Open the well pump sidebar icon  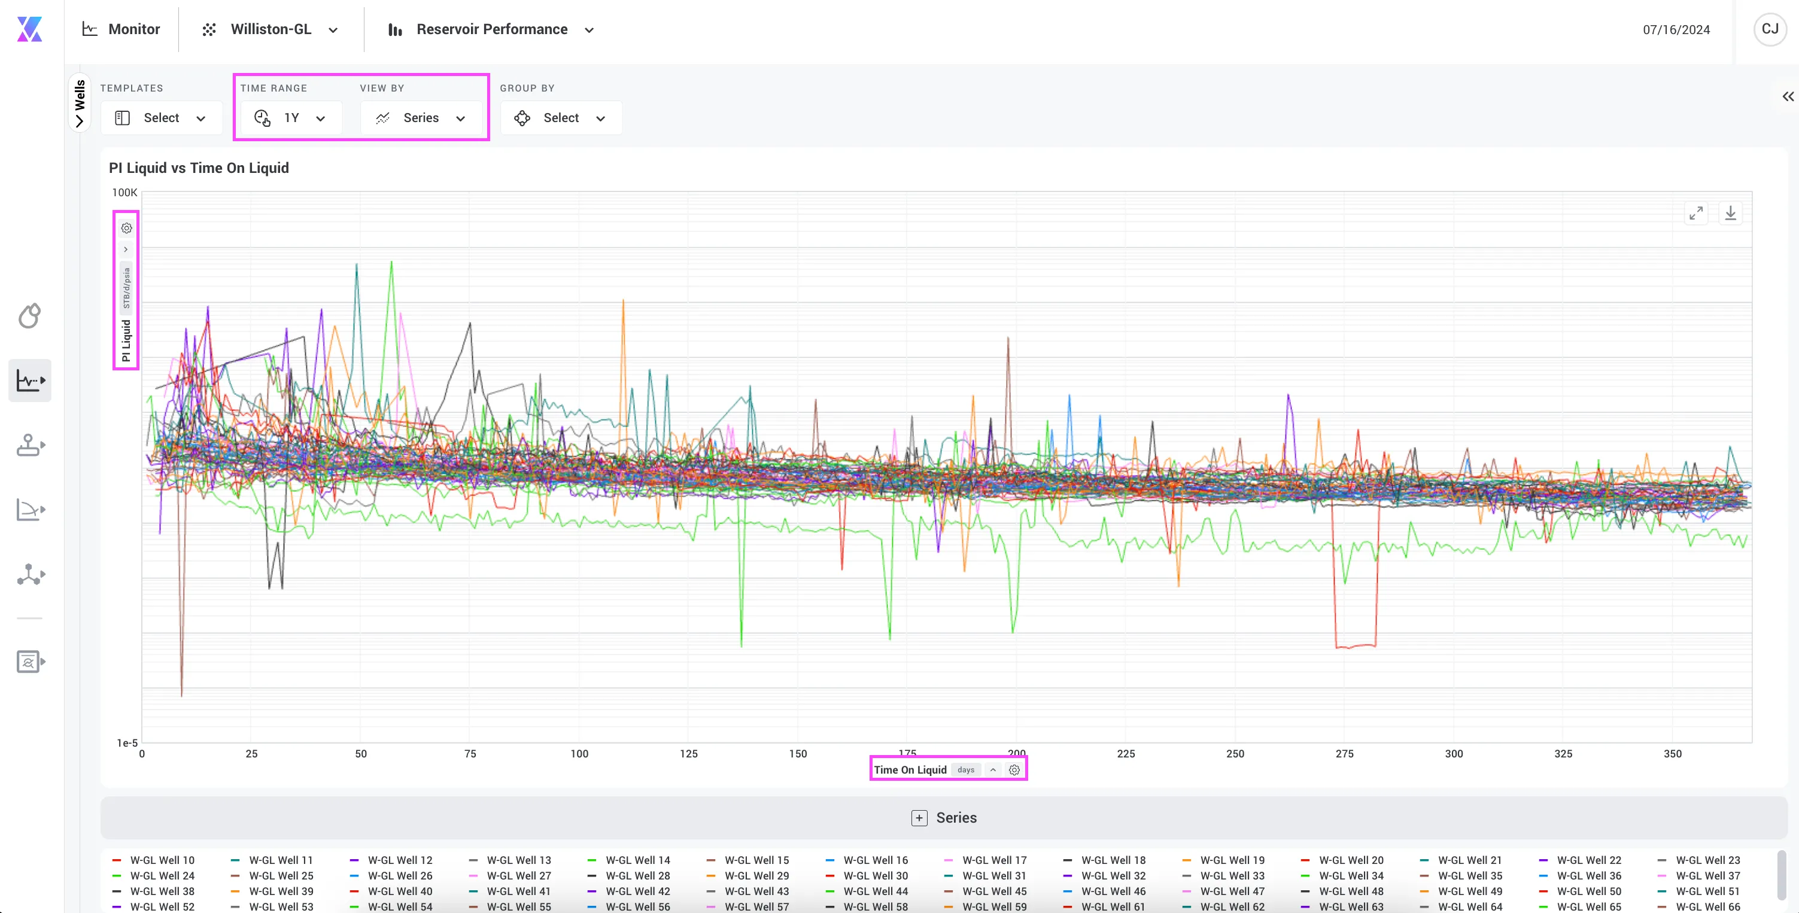[x=30, y=445]
